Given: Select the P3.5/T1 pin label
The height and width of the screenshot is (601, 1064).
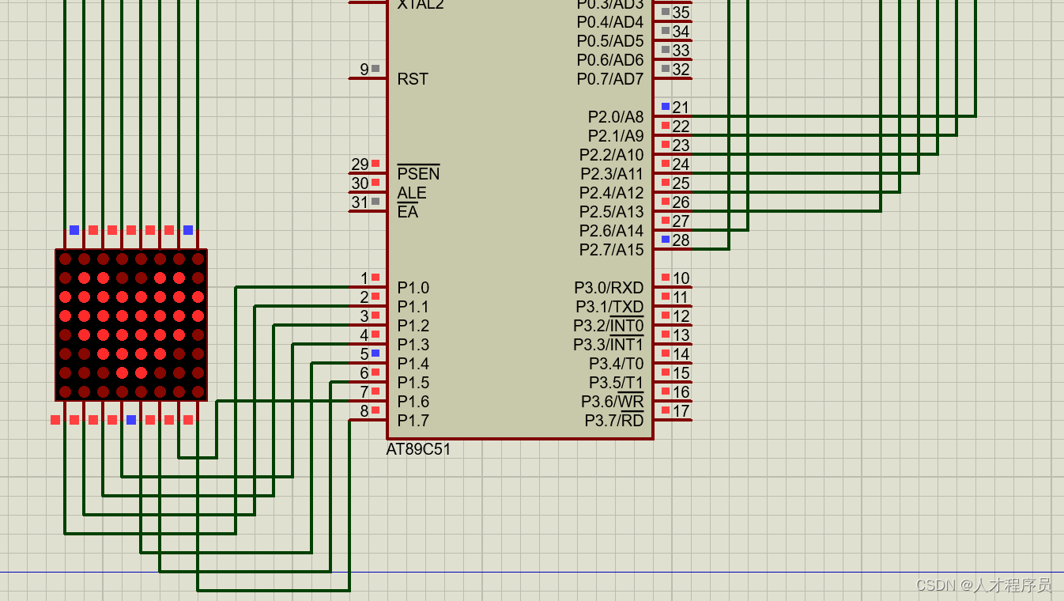Looking at the screenshot, I should (617, 383).
